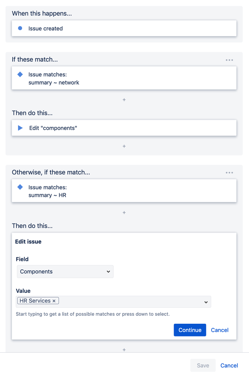
Task: Click the 'summary ~ network' condition card
Action: click(124, 78)
